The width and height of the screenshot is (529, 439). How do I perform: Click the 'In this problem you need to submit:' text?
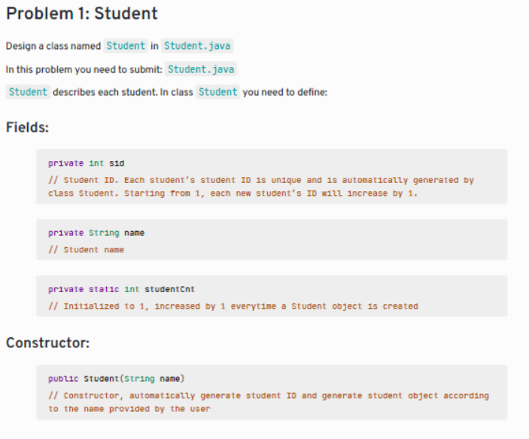coord(84,69)
